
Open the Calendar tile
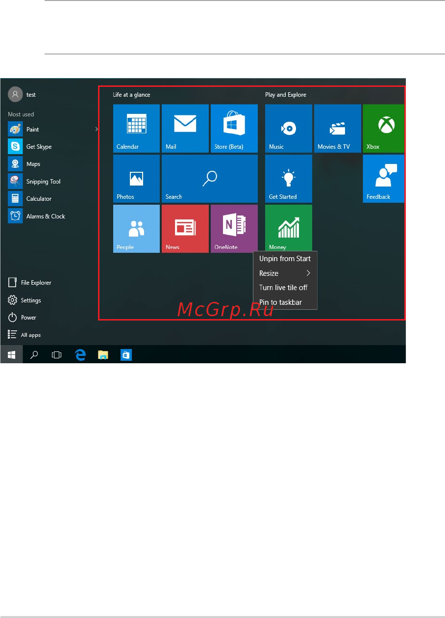(136, 128)
